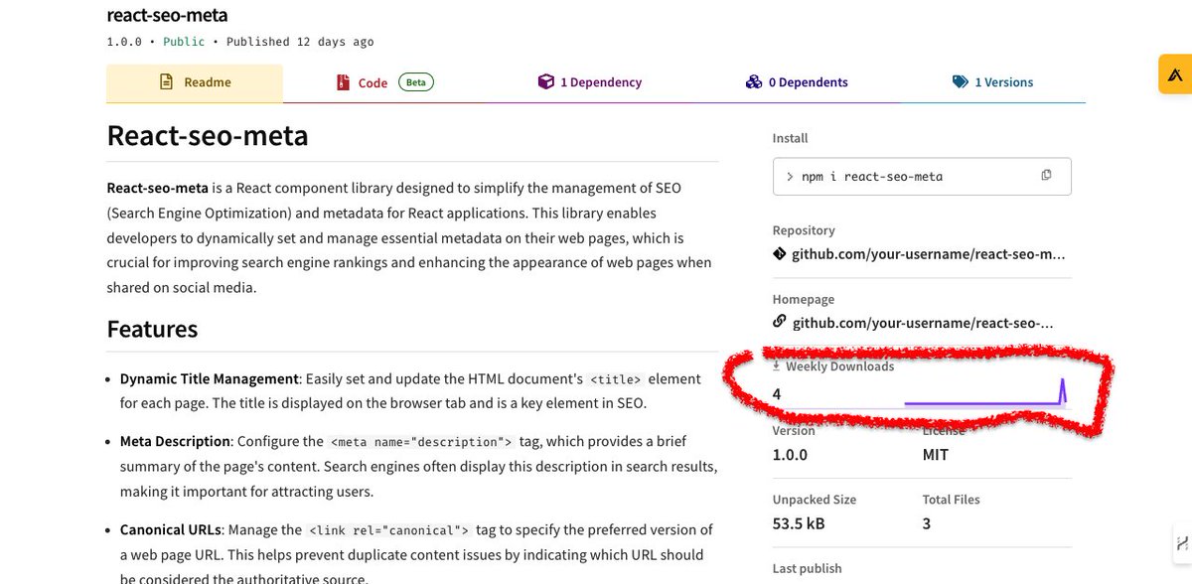Open the yellow side widget button
This screenshot has width=1192, height=584.
click(x=1175, y=74)
